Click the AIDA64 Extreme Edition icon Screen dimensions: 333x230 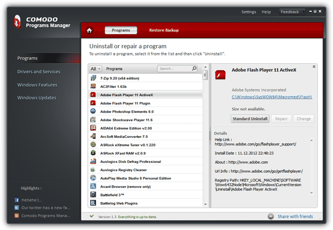[x=93, y=128]
